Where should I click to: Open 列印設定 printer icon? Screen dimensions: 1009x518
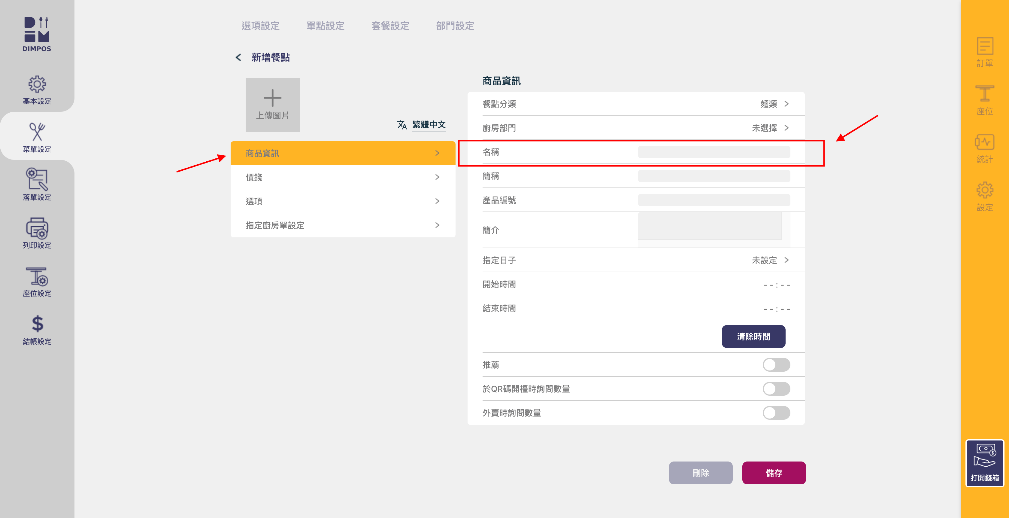click(37, 228)
